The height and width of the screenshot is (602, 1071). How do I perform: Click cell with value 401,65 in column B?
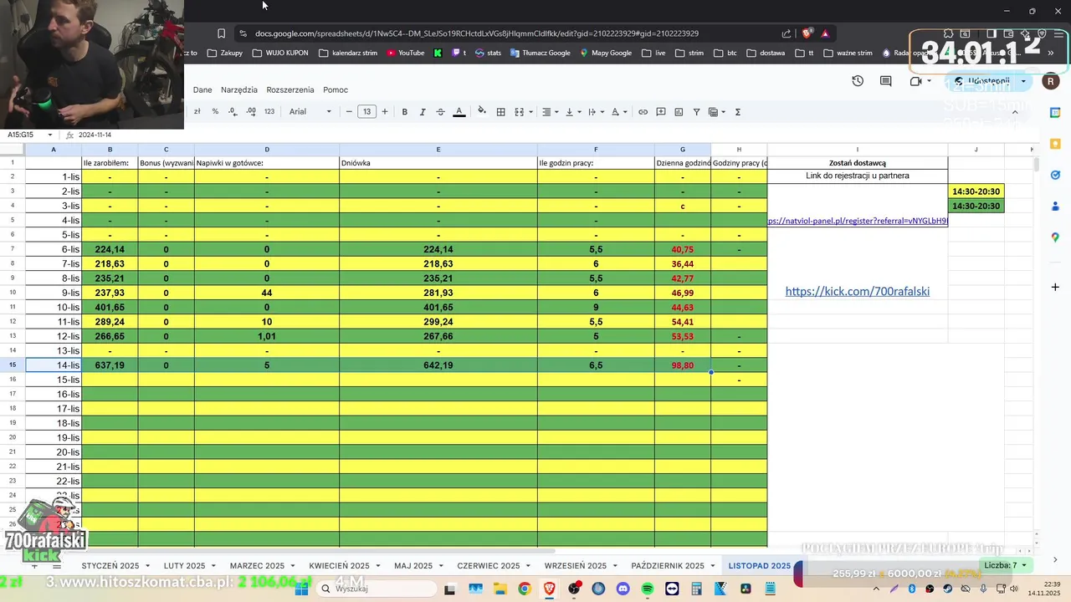[x=110, y=307]
